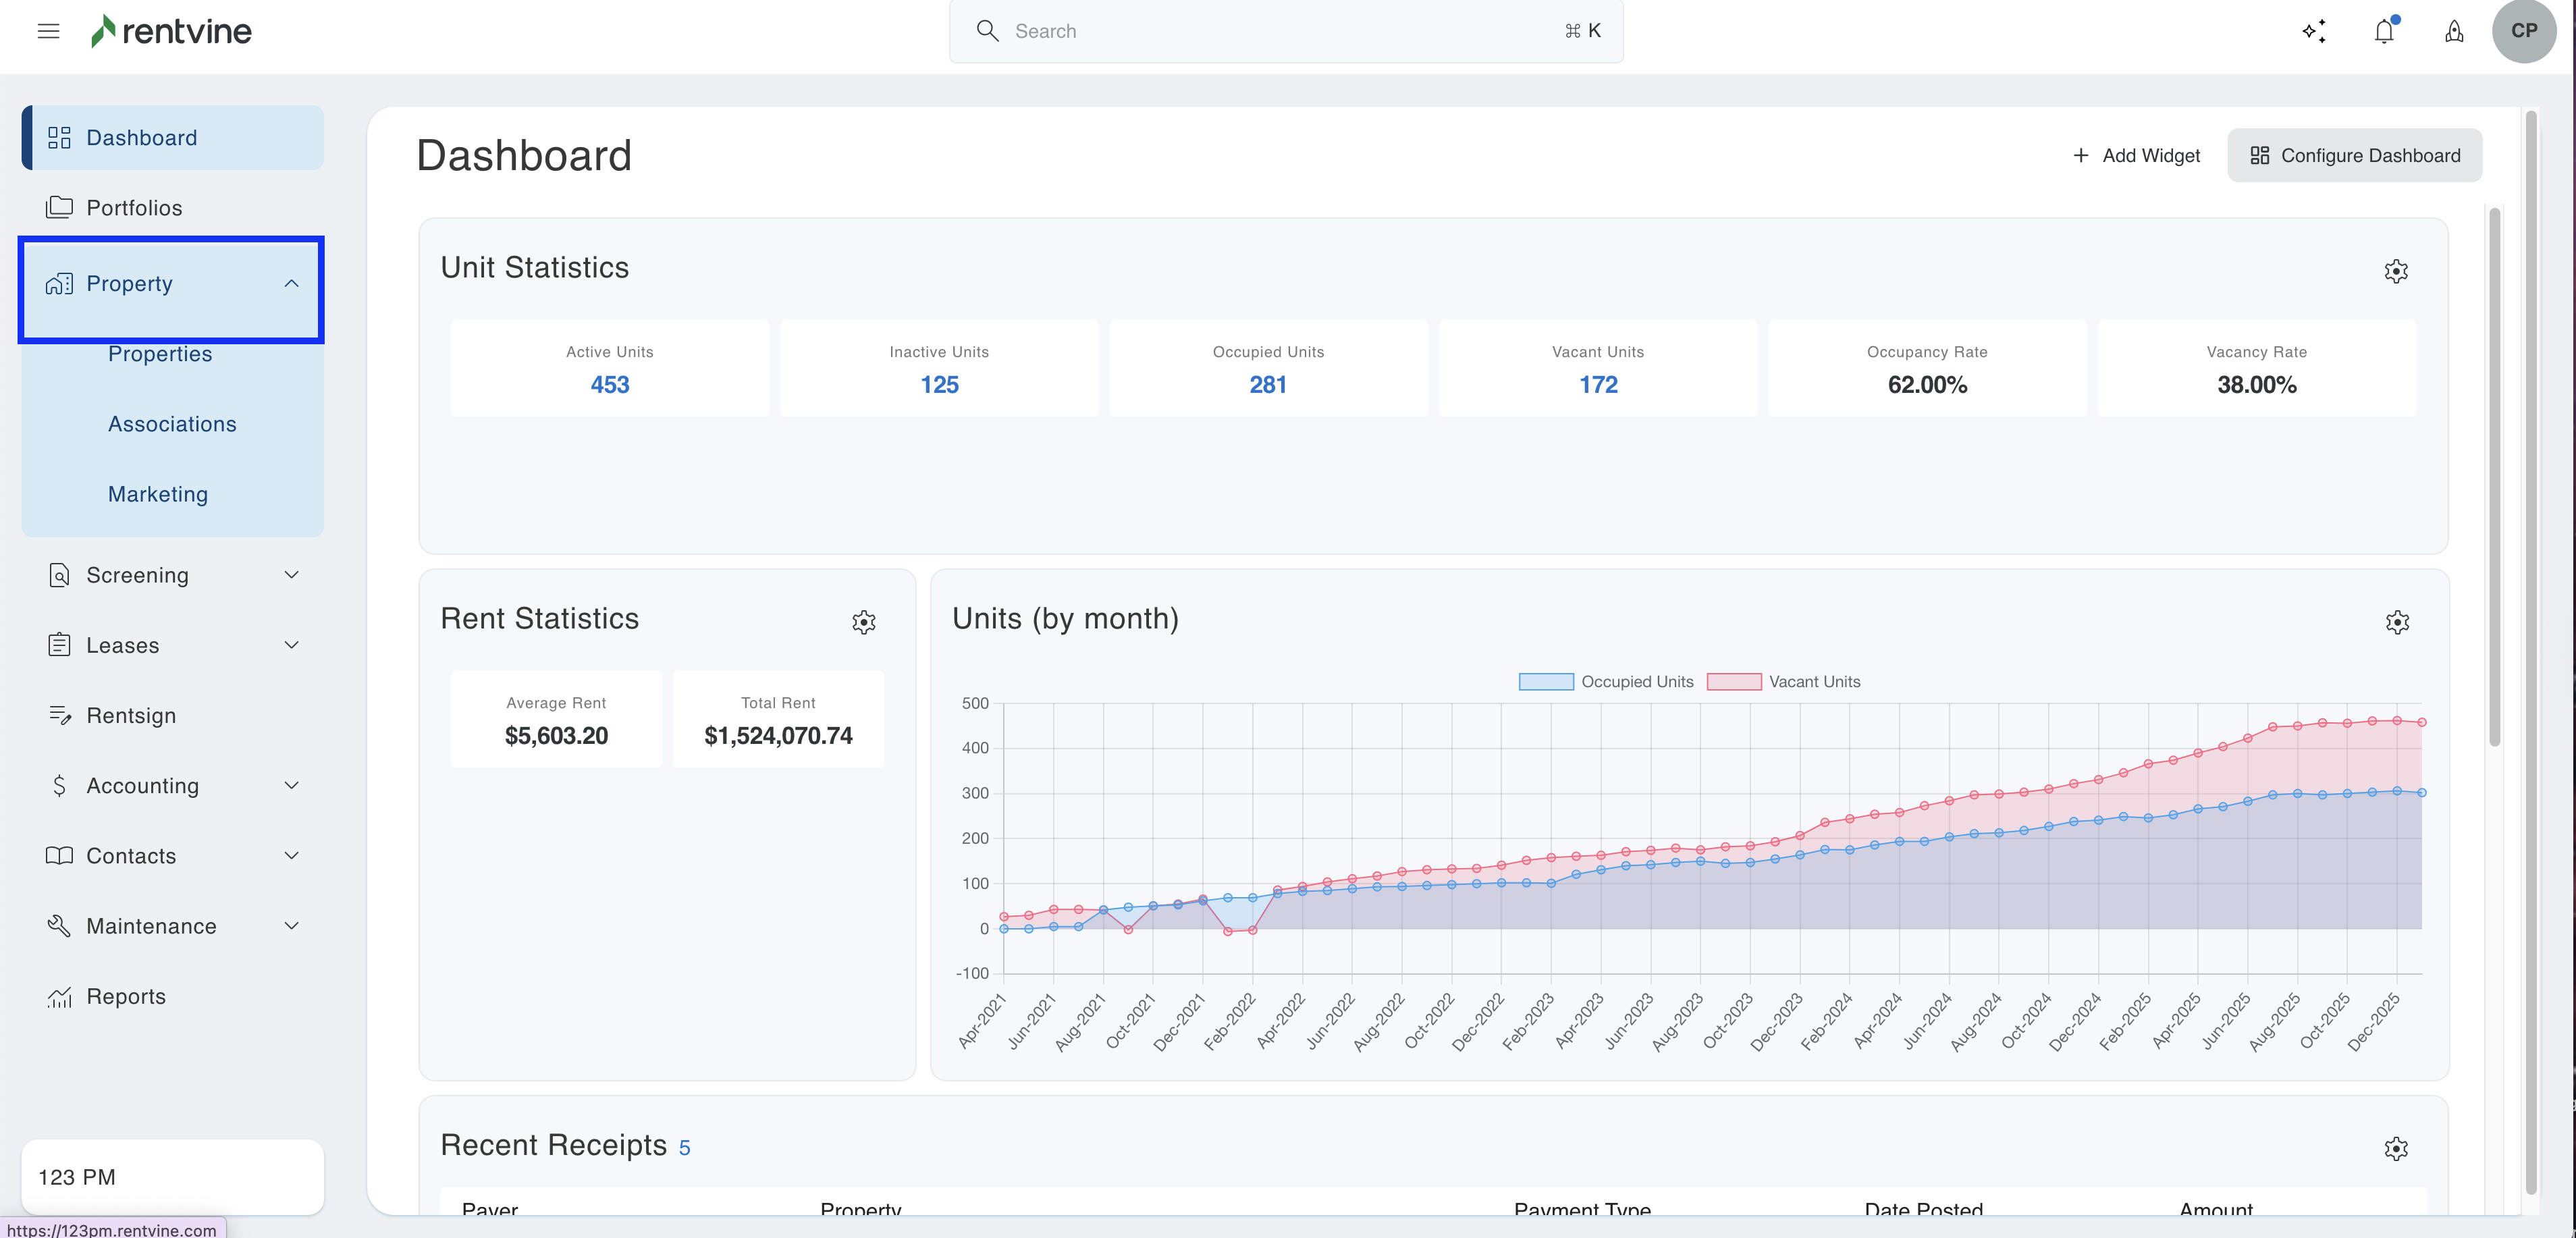Expand the Maintenance menu
The width and height of the screenshot is (2576, 1238).
click(x=291, y=926)
